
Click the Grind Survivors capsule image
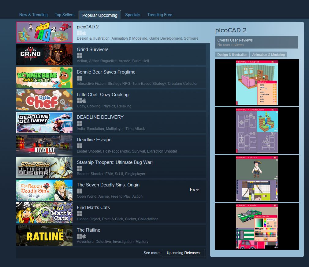coord(44,55)
